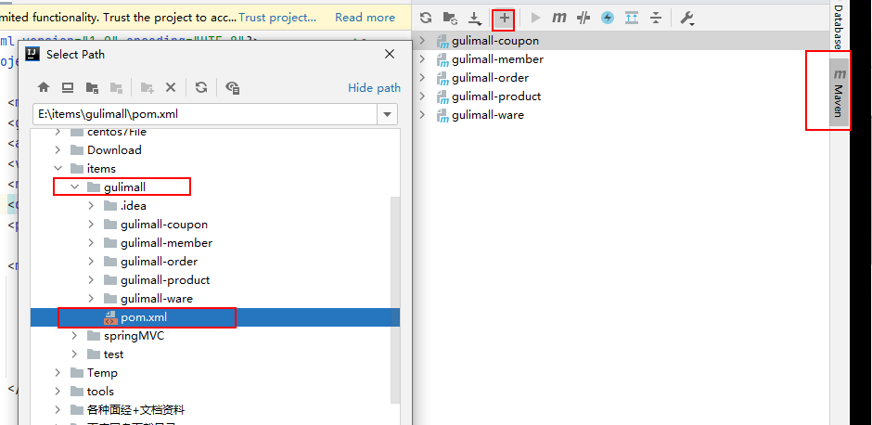Collapse all Maven tree nodes icon
The height and width of the screenshot is (425, 872).
[656, 18]
